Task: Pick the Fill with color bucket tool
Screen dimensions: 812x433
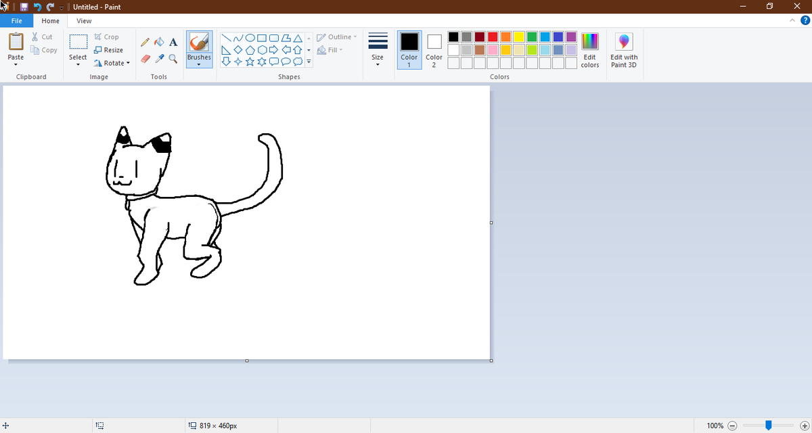Action: tap(159, 42)
